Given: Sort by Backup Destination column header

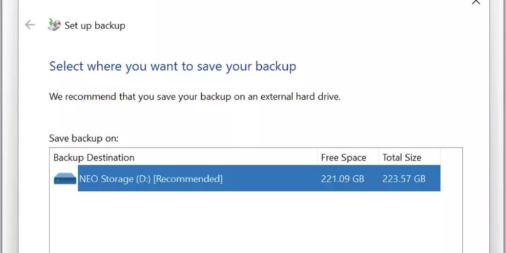Looking at the screenshot, I should coord(94,157).
